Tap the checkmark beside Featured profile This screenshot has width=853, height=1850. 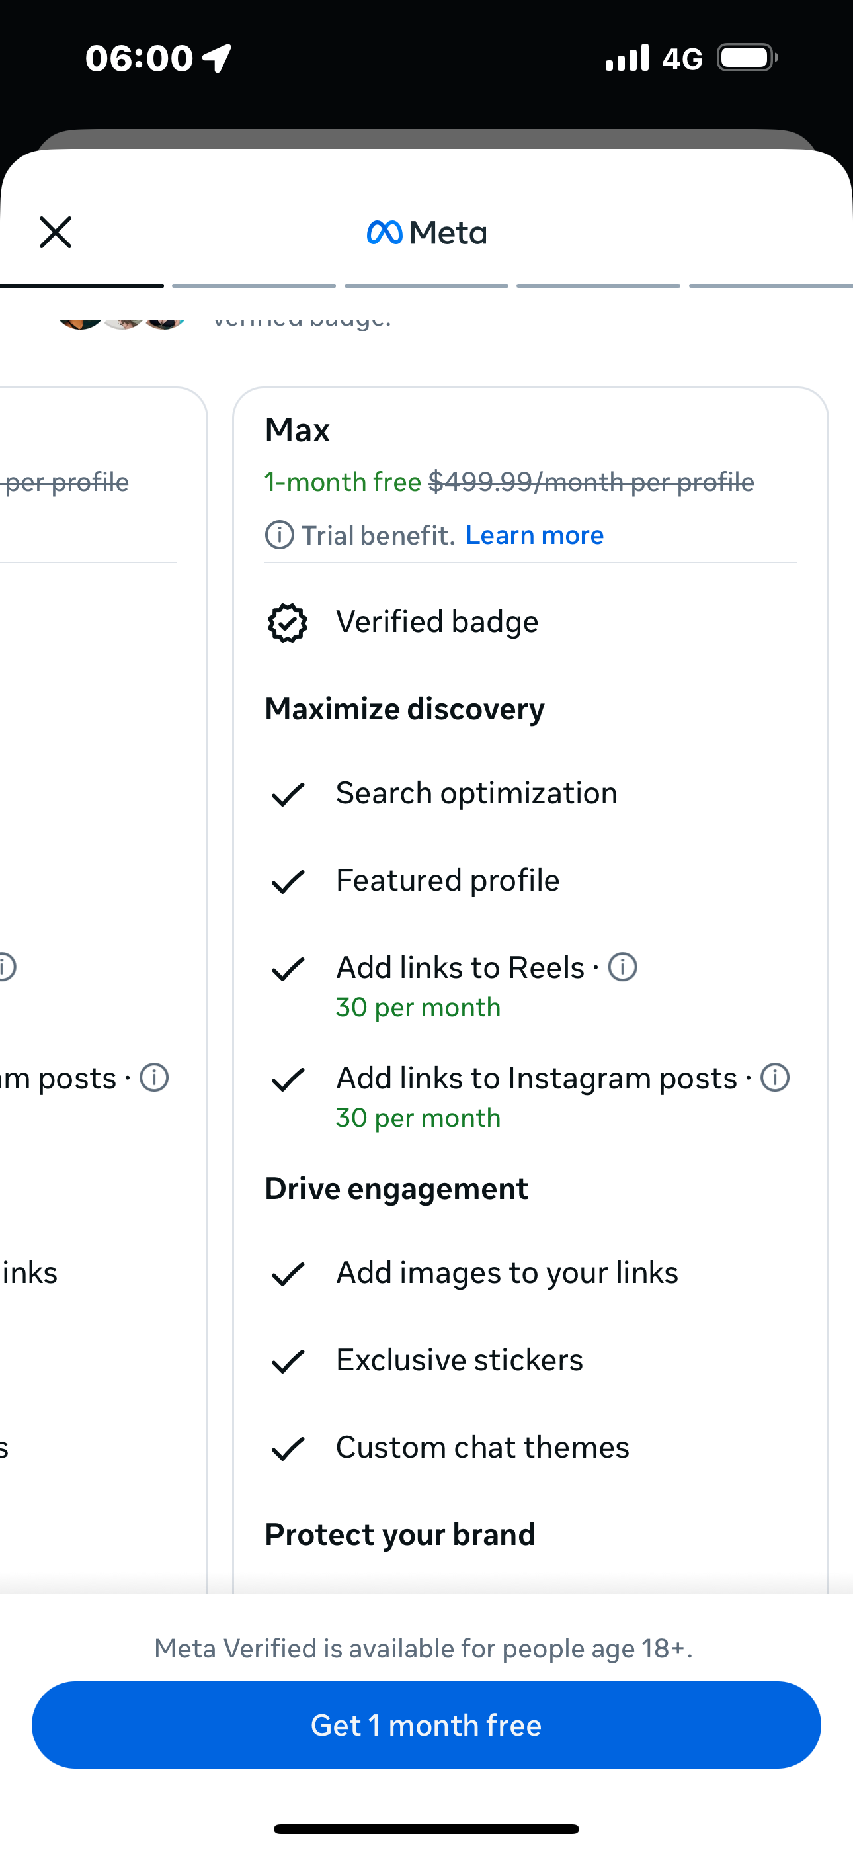tap(287, 882)
